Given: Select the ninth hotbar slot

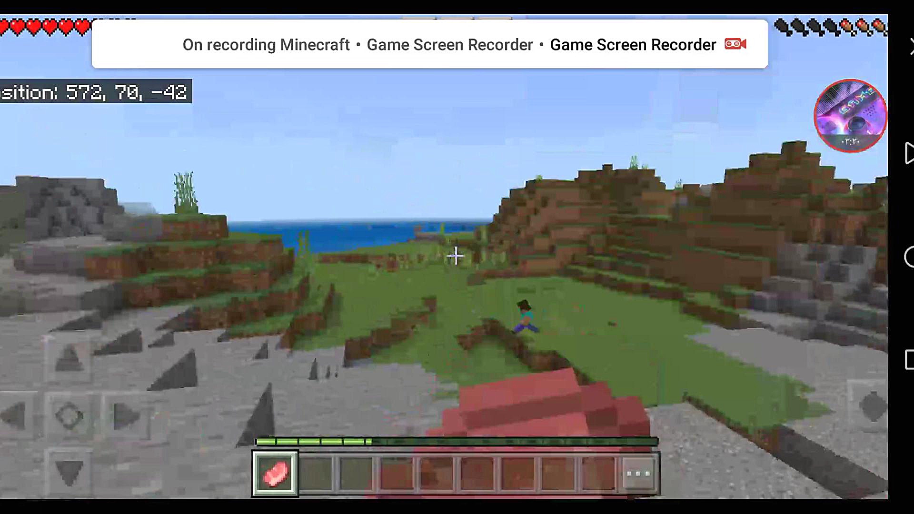Looking at the screenshot, I should 598,474.
